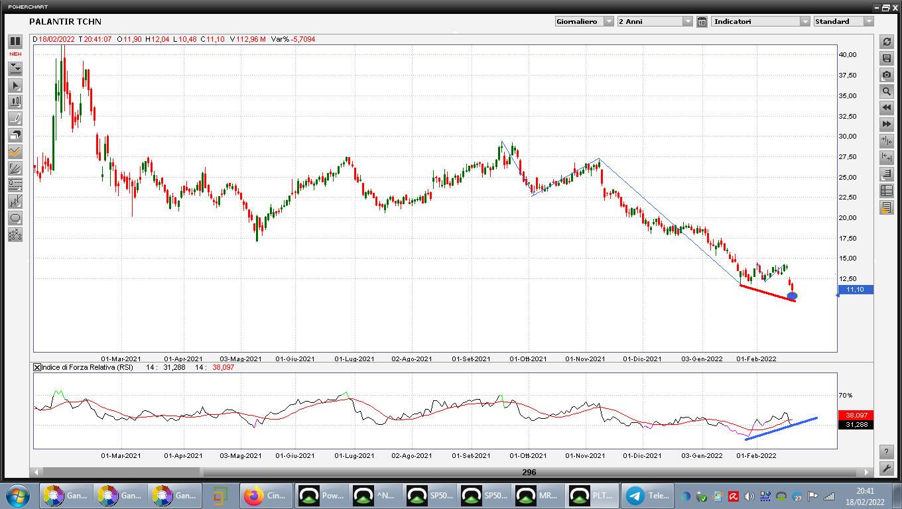Open the chart layout tool below NEW
This screenshot has width=902, height=509.
pyautogui.click(x=15, y=68)
